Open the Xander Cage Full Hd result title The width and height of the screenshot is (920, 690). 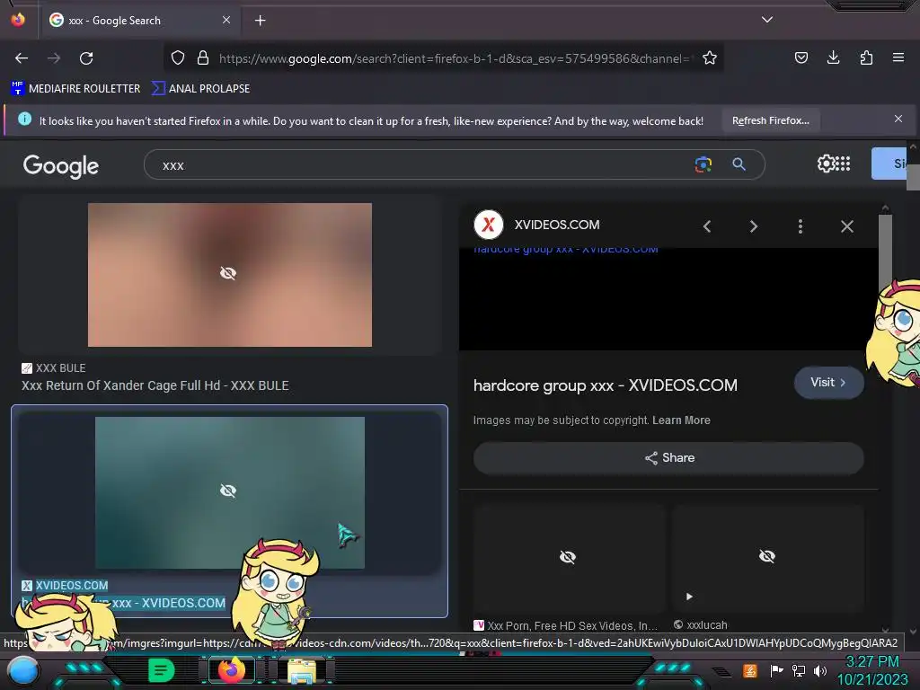pyautogui.click(x=155, y=385)
